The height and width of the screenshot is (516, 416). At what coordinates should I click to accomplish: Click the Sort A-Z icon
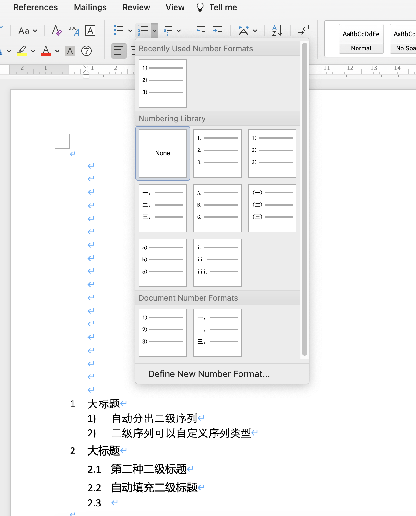pyautogui.click(x=277, y=31)
